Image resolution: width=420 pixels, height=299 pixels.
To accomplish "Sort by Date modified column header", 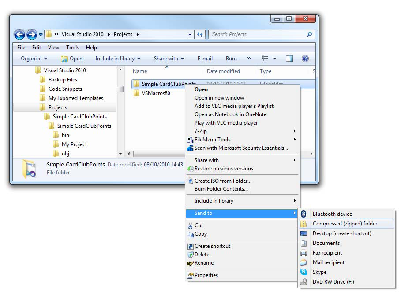I will coord(223,71).
